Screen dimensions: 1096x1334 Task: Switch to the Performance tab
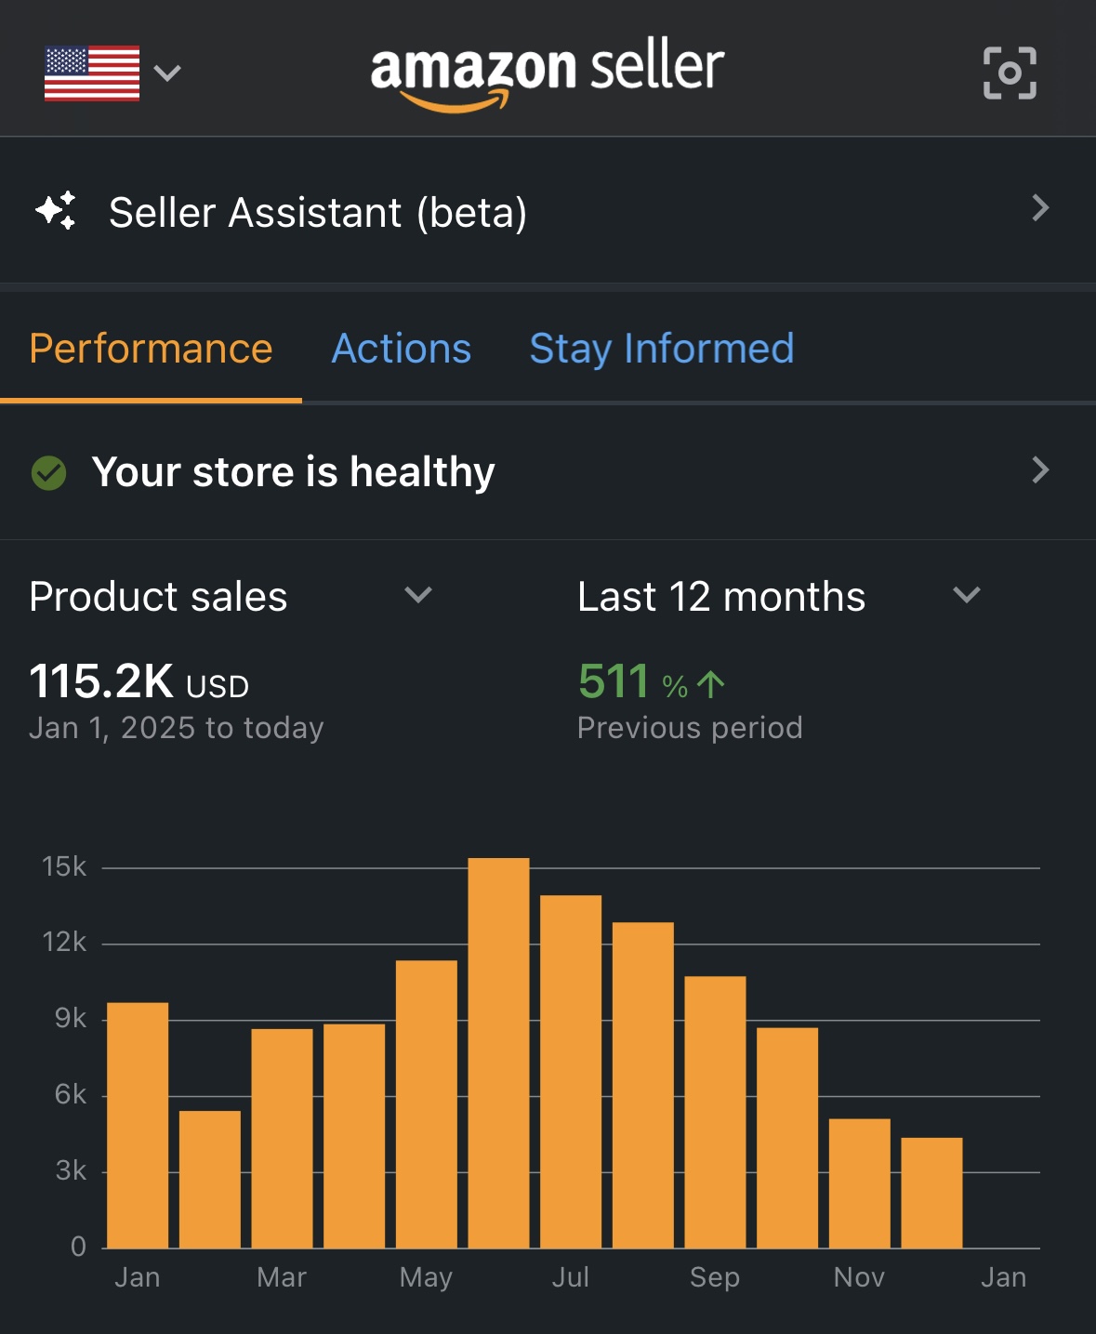pos(151,350)
